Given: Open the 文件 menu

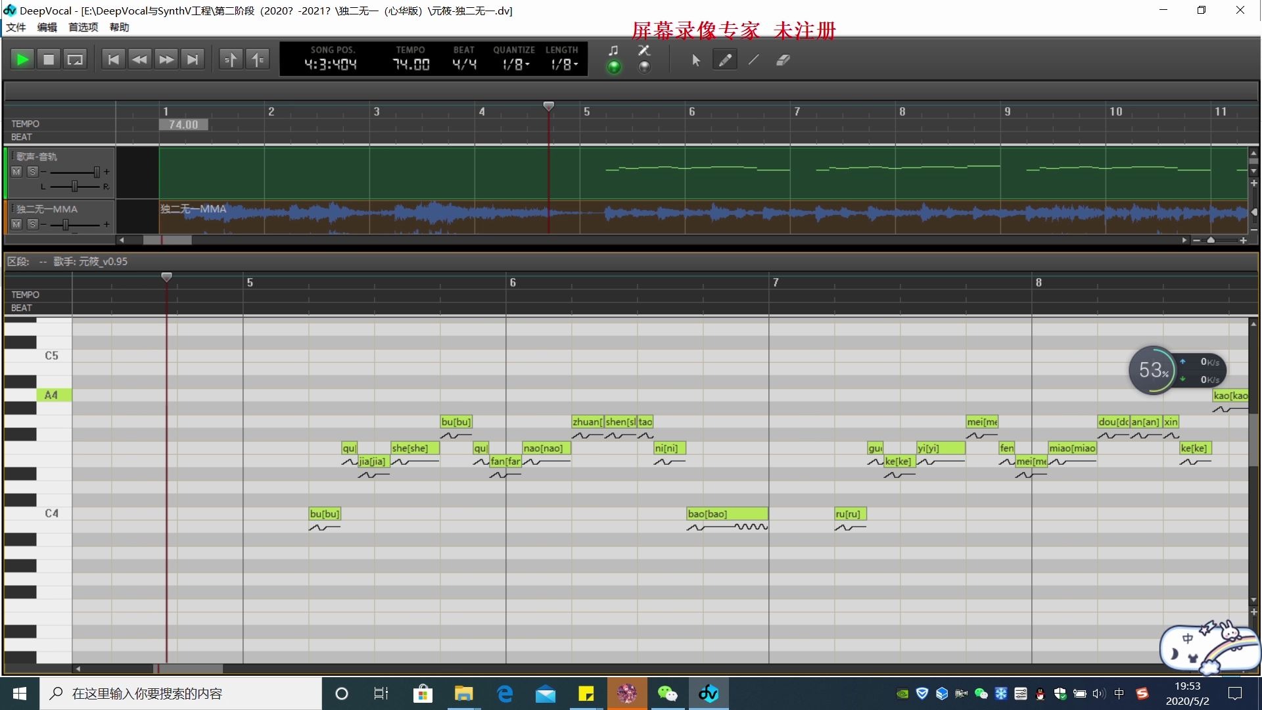Looking at the screenshot, I should 16,27.
